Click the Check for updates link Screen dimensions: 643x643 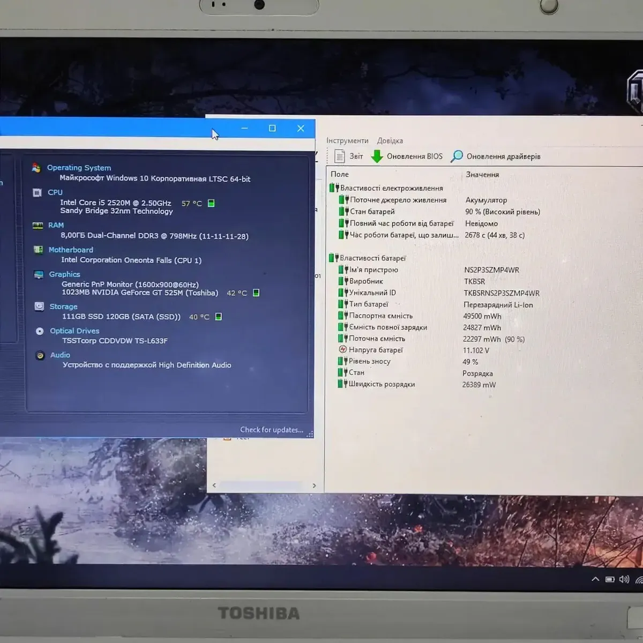271,430
